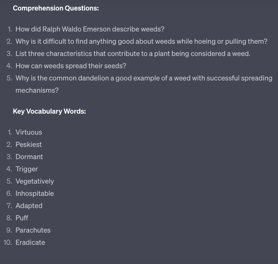
Task: Click the vocabulary word 'Puff'
Action: 22,218
